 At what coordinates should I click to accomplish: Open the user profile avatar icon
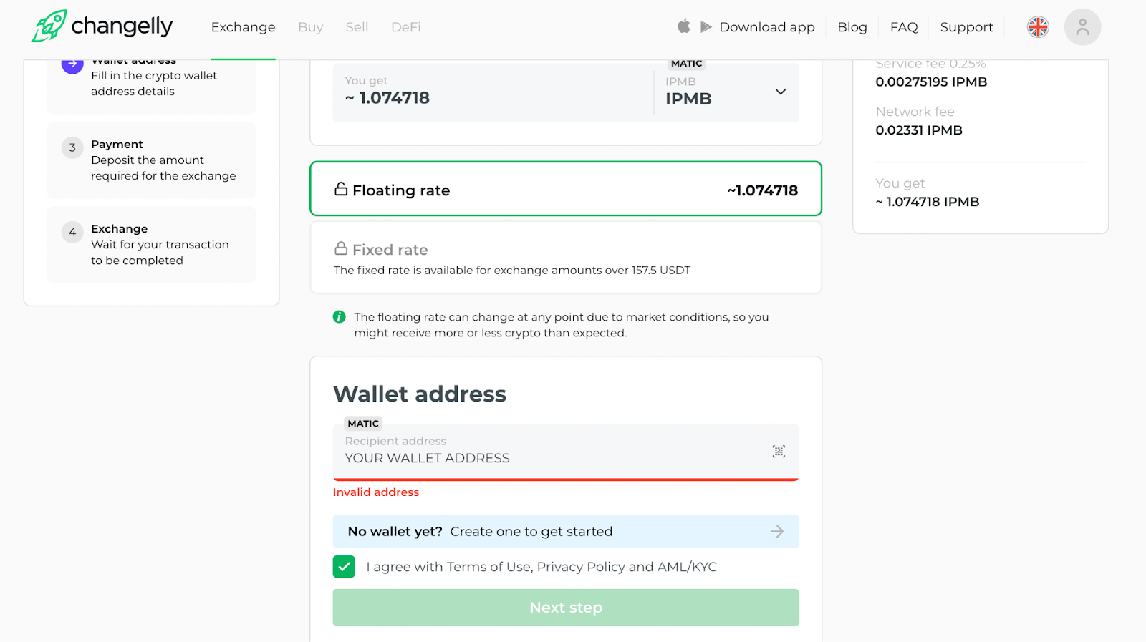tap(1082, 27)
